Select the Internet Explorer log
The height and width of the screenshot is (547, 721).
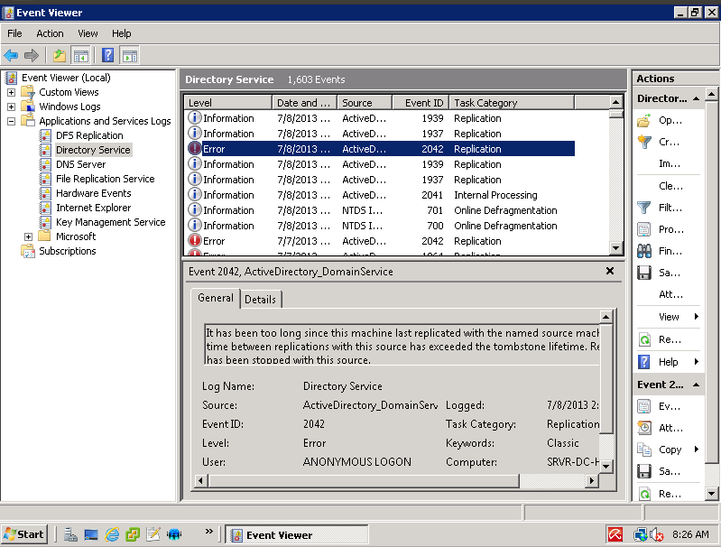click(x=93, y=208)
